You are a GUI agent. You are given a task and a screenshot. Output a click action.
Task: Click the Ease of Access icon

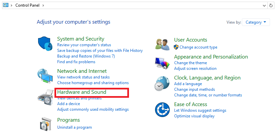pos(162,110)
